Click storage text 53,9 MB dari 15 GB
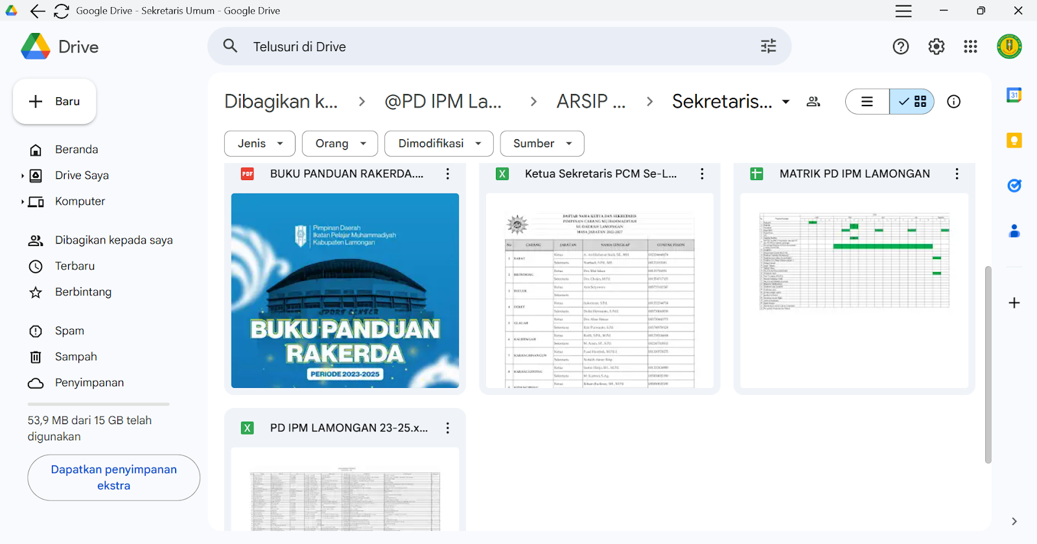This screenshot has width=1037, height=544. coord(89,429)
